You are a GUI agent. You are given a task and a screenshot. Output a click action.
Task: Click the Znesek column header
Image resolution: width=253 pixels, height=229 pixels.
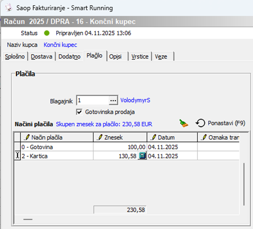coord(120,137)
